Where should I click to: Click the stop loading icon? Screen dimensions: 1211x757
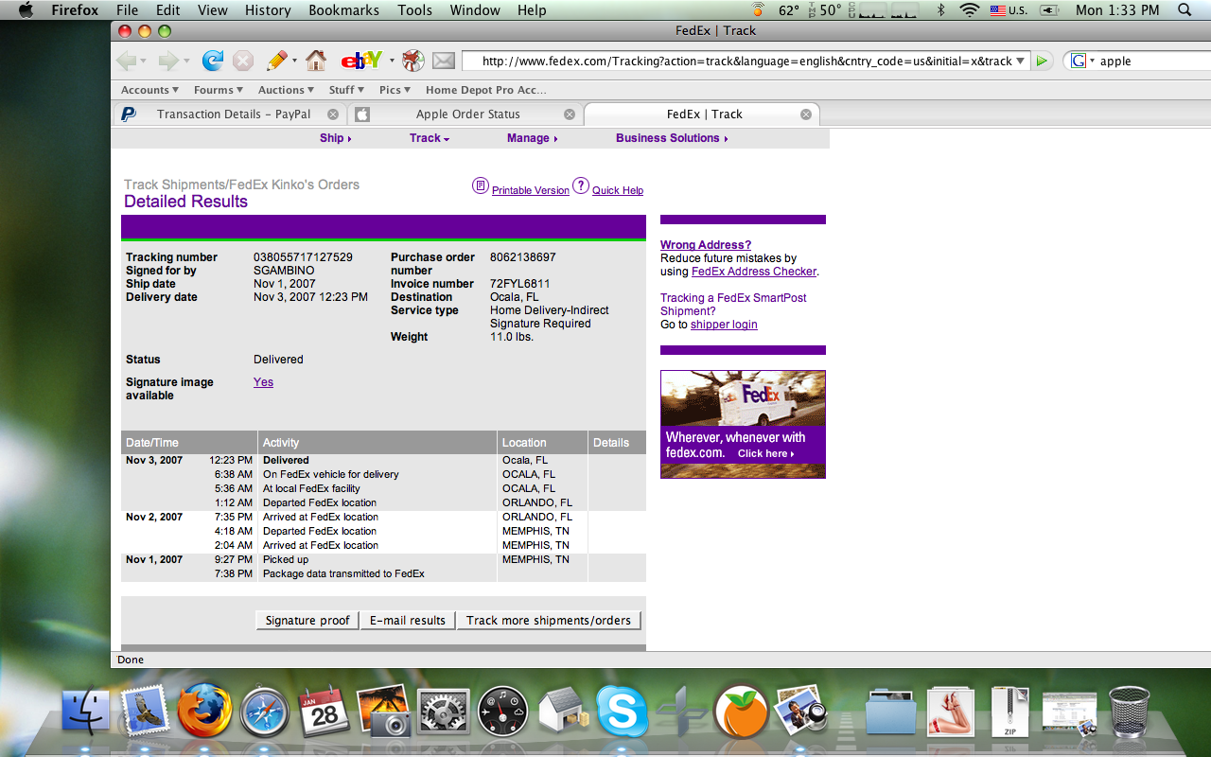tap(243, 61)
